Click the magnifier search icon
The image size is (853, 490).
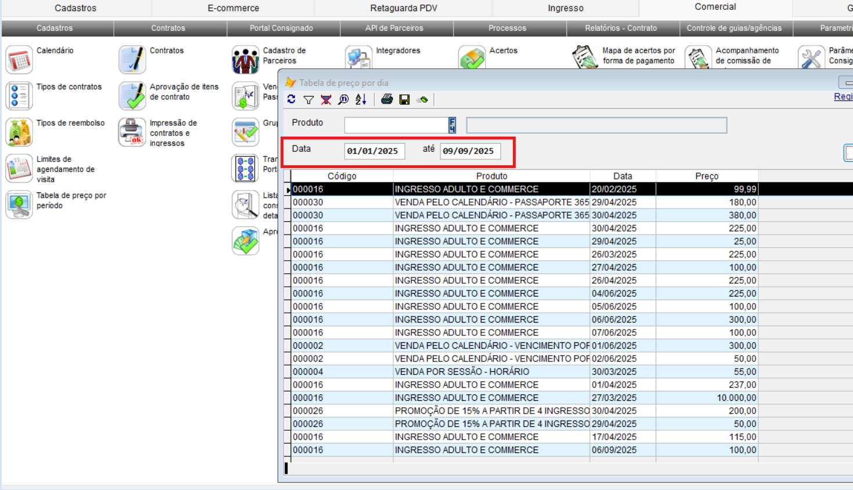[344, 100]
